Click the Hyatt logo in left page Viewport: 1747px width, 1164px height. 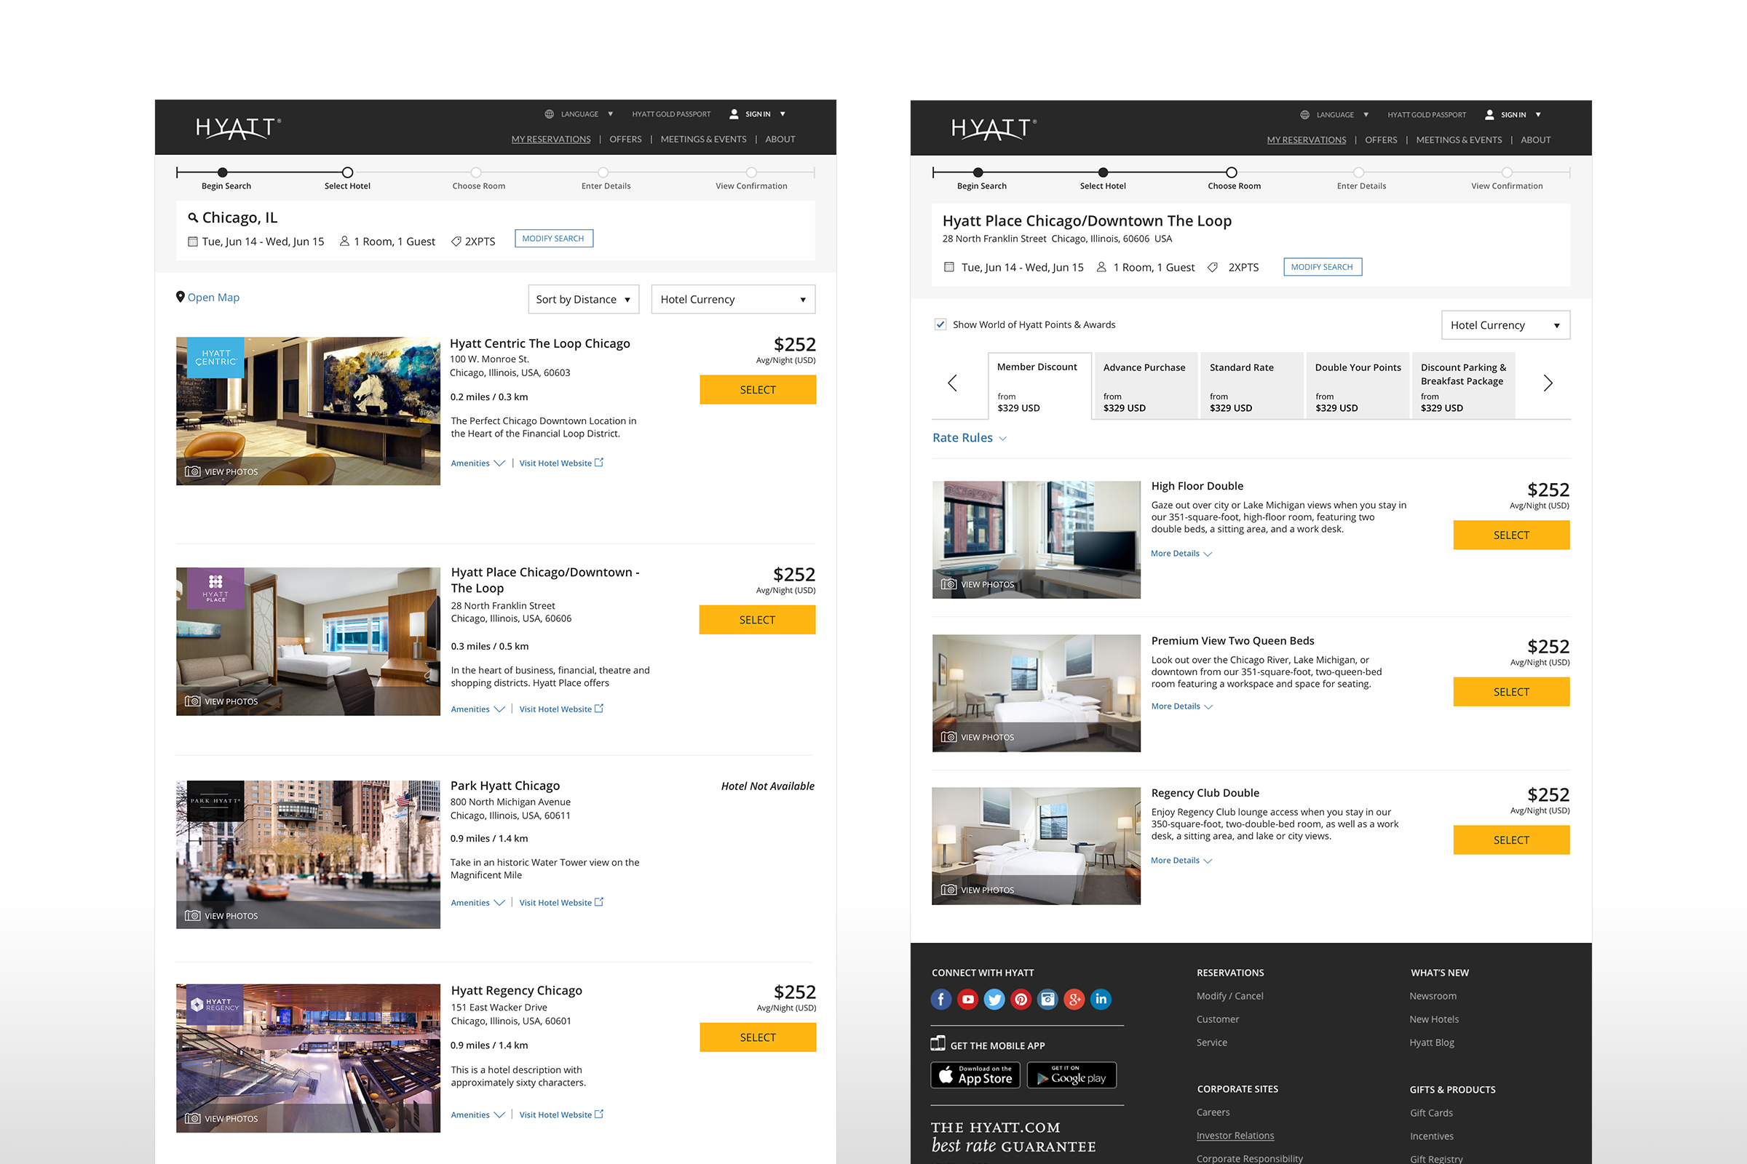tap(239, 129)
